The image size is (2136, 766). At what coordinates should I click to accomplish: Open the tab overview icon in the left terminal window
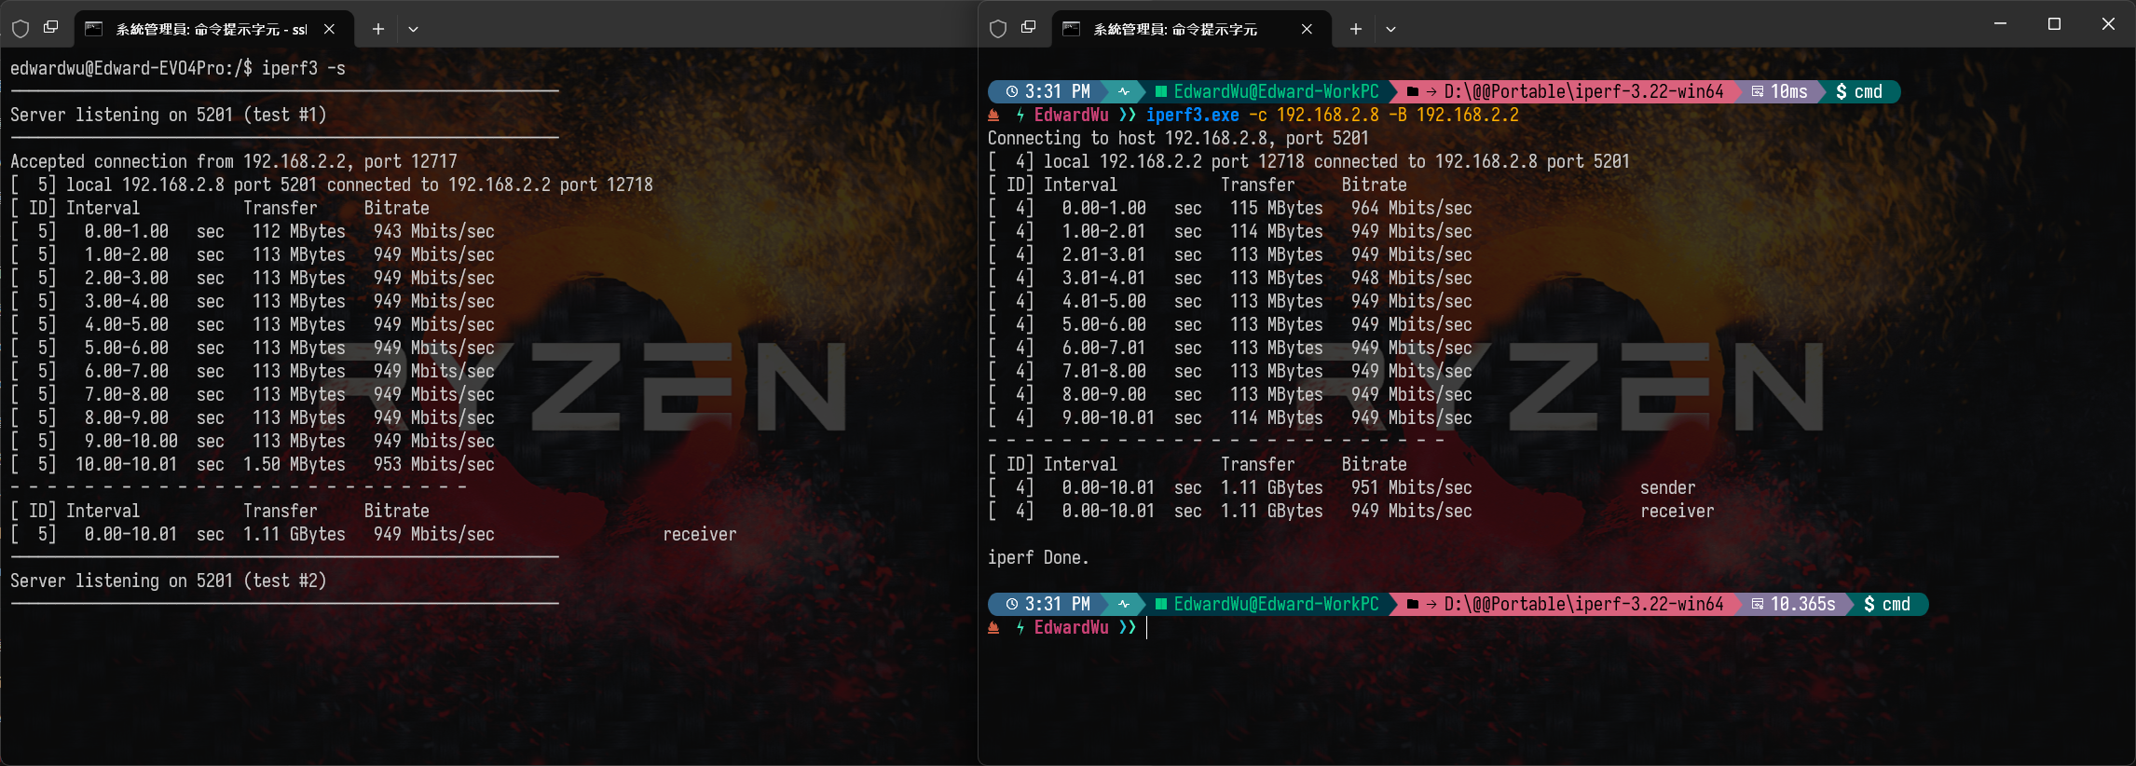(x=51, y=28)
